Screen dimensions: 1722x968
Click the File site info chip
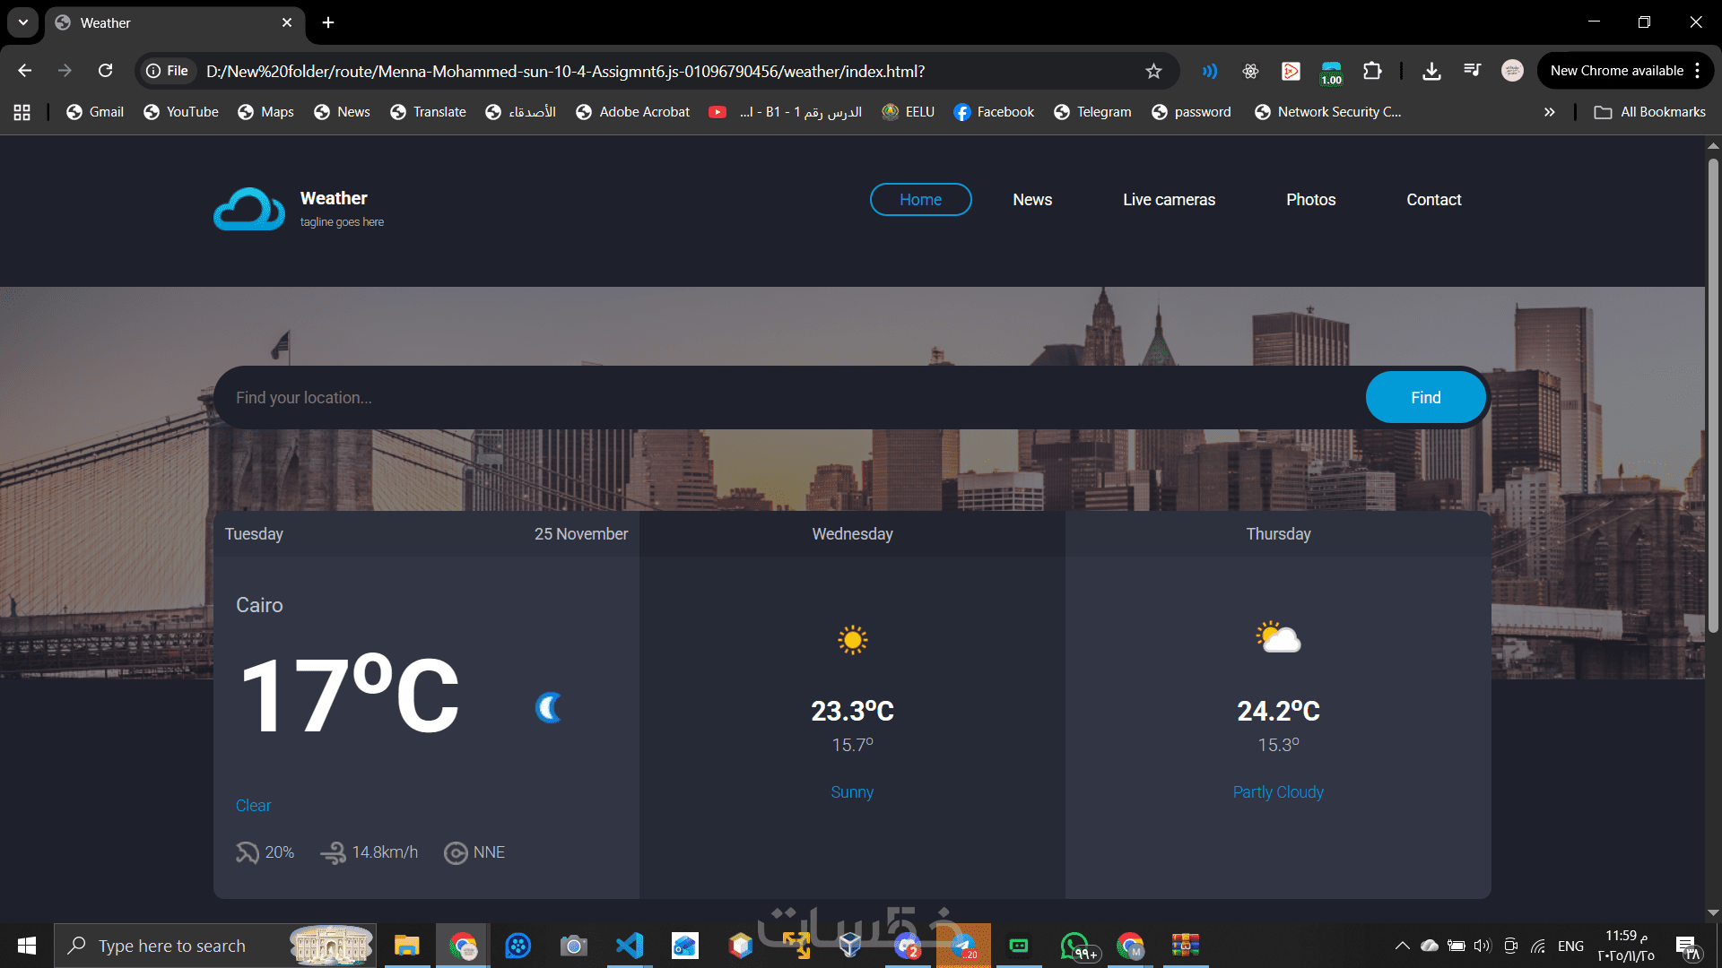click(168, 71)
